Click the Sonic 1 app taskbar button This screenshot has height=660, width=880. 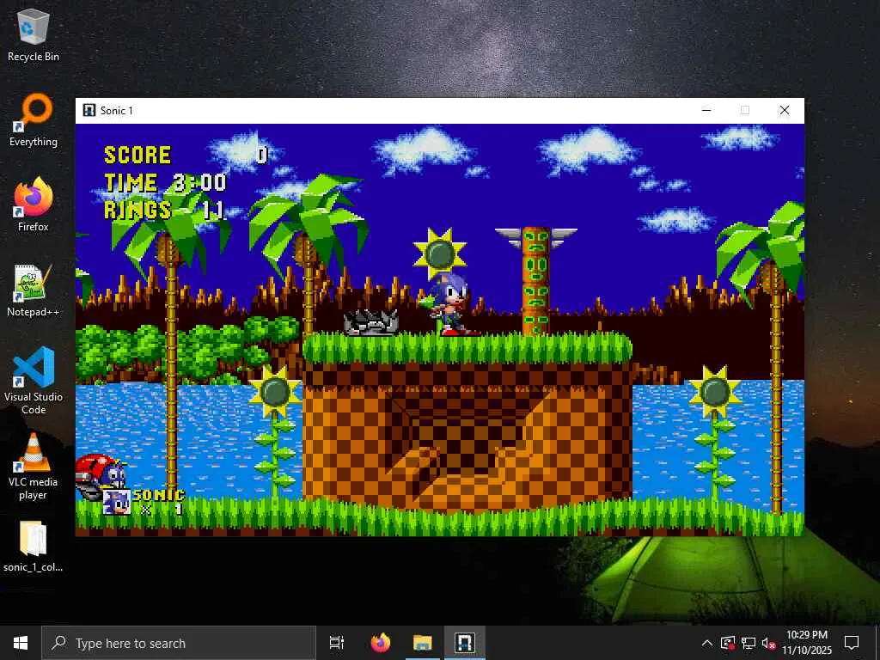tap(465, 643)
